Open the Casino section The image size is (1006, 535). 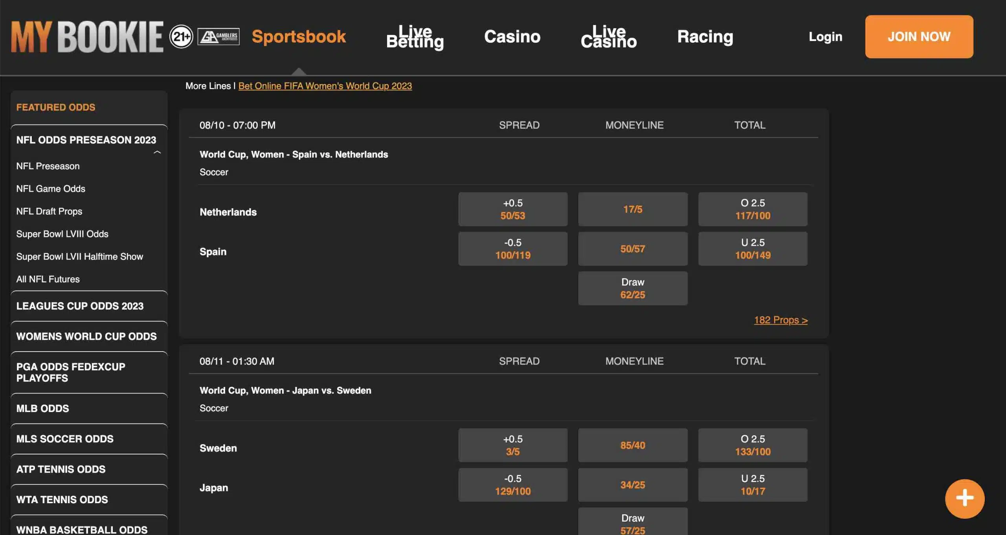pyautogui.click(x=512, y=37)
